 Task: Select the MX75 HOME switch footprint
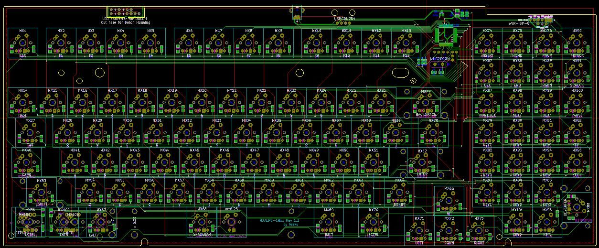point(517,43)
